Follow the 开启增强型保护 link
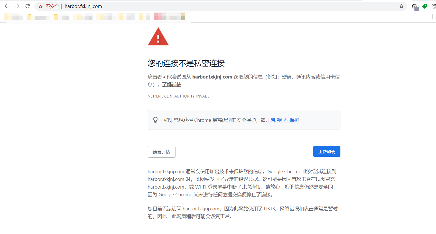 (x=282, y=120)
